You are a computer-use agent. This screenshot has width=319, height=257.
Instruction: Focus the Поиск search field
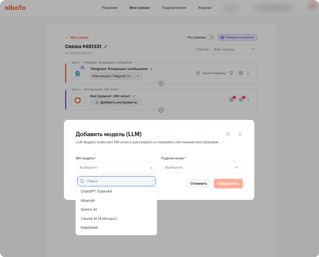tap(116, 181)
